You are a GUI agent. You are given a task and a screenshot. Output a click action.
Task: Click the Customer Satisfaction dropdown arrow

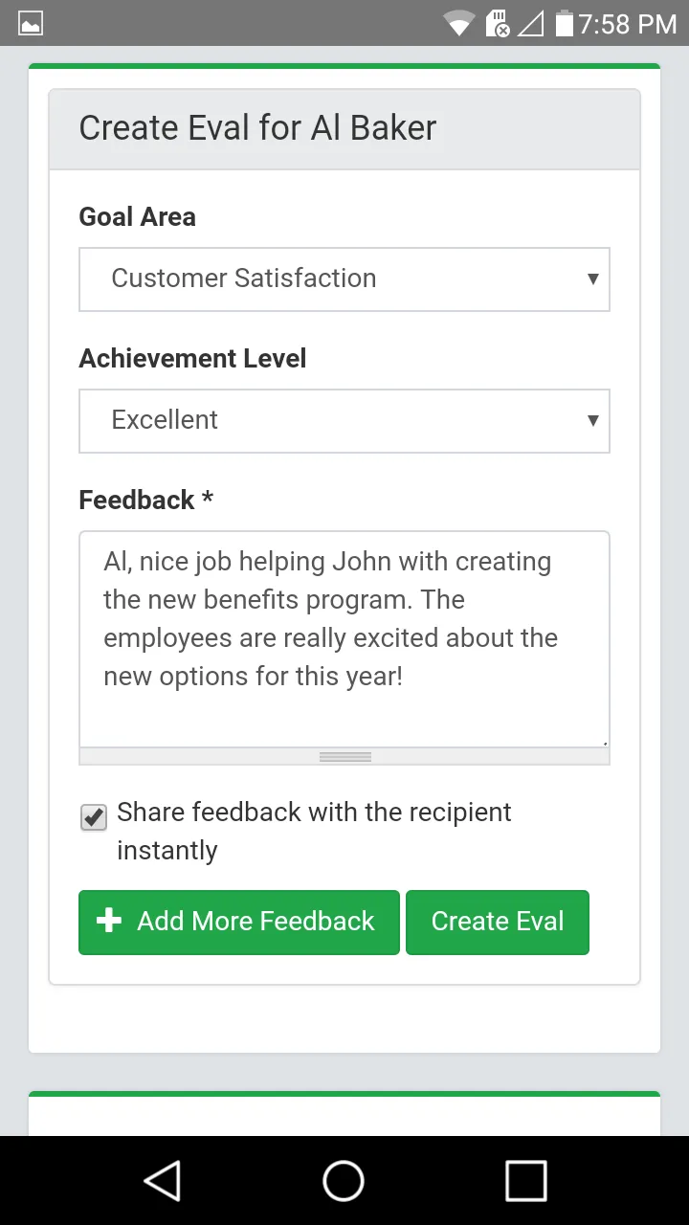coord(592,279)
